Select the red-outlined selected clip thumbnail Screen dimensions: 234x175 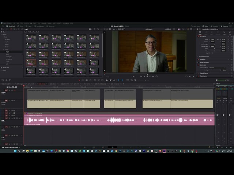pyautogui.click(x=31, y=62)
